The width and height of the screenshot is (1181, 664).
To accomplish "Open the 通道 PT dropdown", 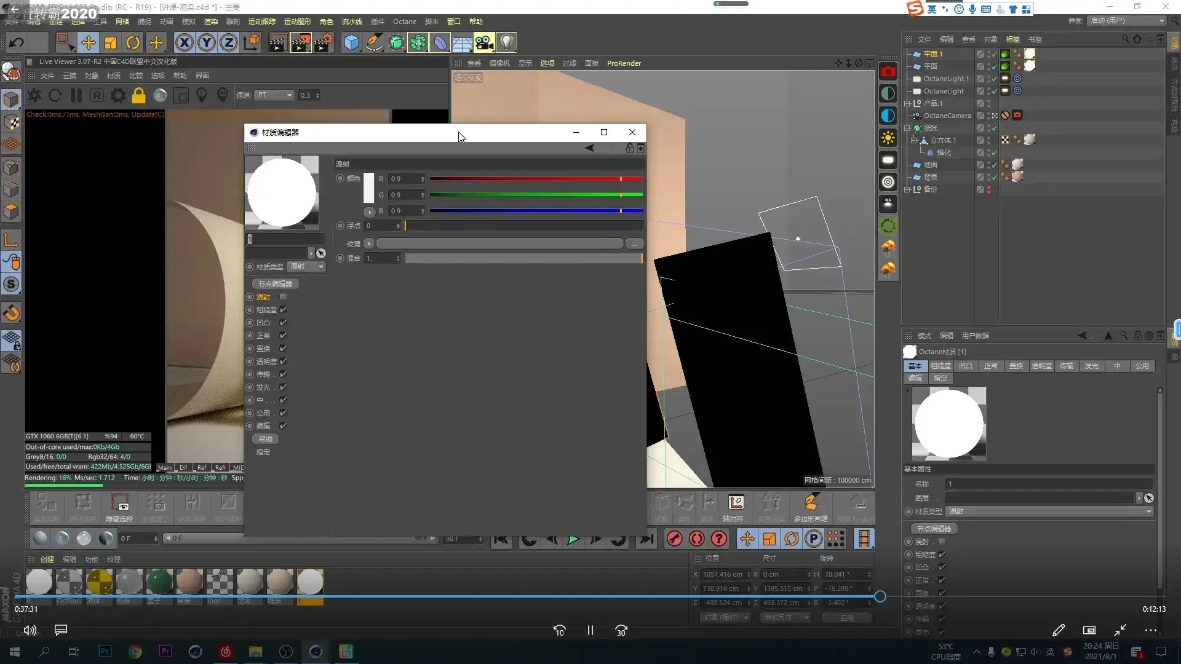I will (274, 95).
